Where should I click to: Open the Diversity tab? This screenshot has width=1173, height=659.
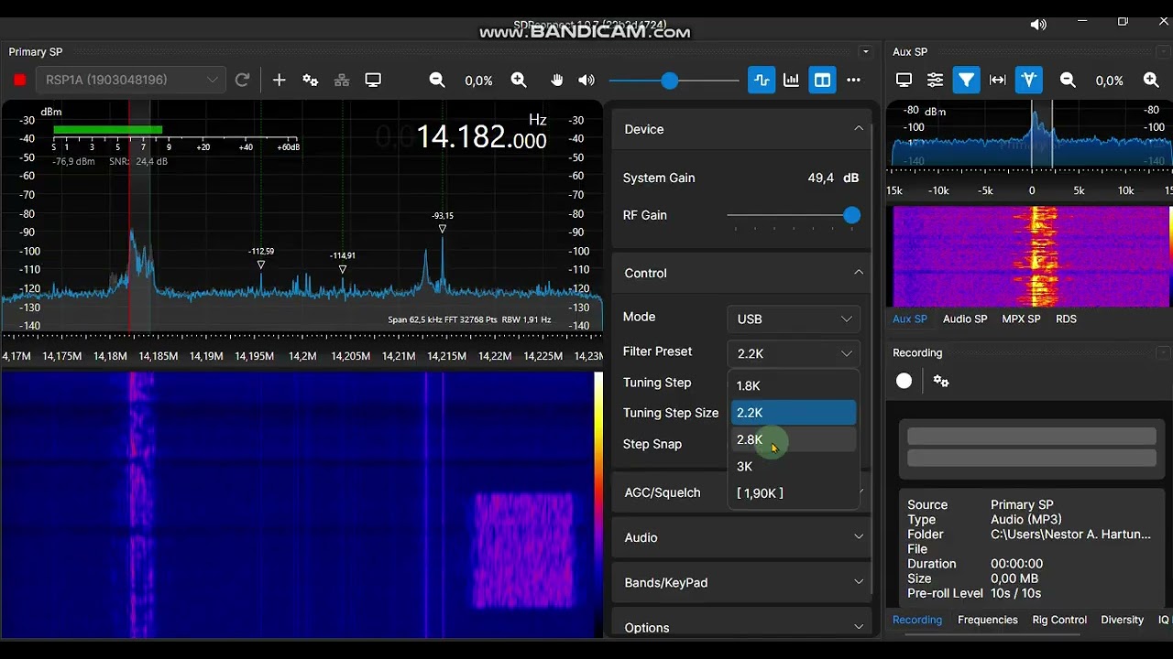pyautogui.click(x=1123, y=620)
